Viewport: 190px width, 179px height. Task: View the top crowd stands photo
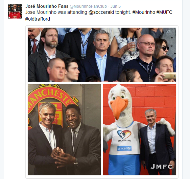[x=102, y=55]
